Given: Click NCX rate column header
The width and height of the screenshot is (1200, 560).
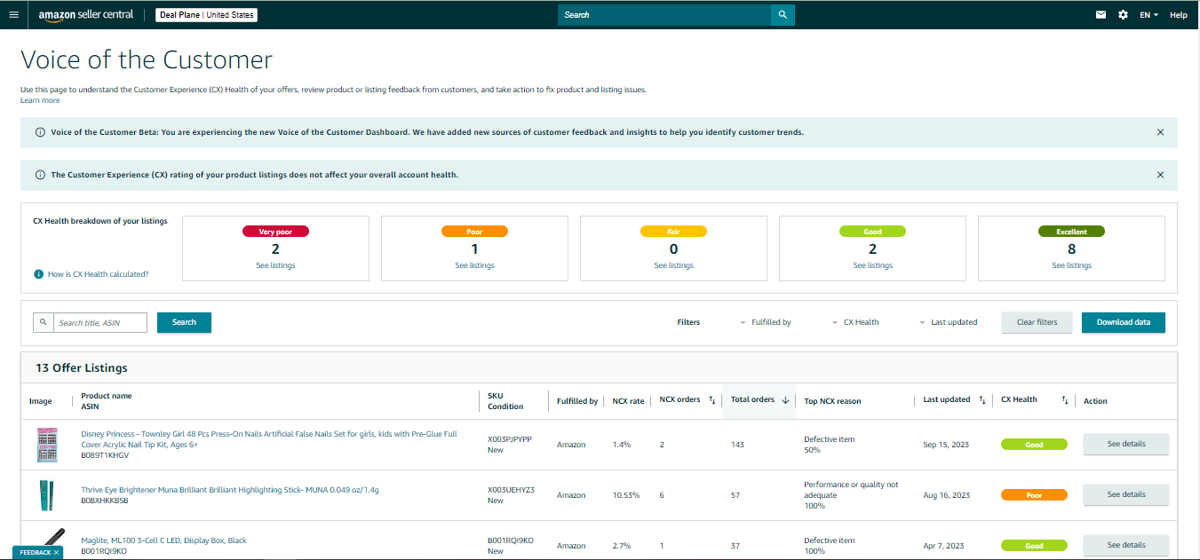Looking at the screenshot, I should pos(628,401).
